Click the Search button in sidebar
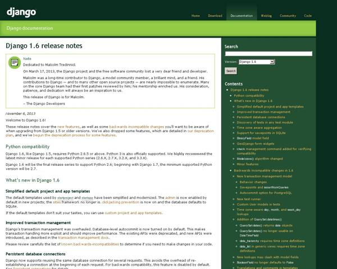 [x=230, y=71]
